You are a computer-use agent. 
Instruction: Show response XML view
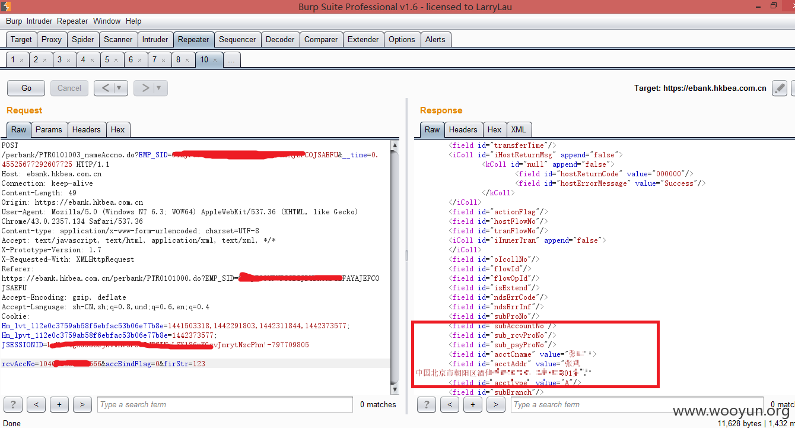click(x=519, y=129)
